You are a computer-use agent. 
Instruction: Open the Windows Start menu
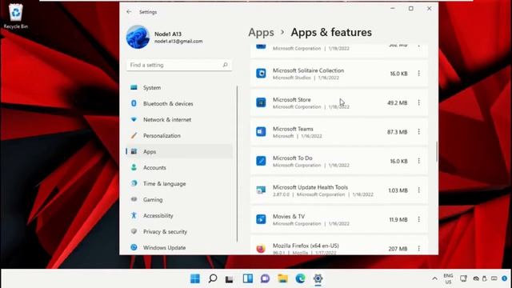click(x=195, y=278)
